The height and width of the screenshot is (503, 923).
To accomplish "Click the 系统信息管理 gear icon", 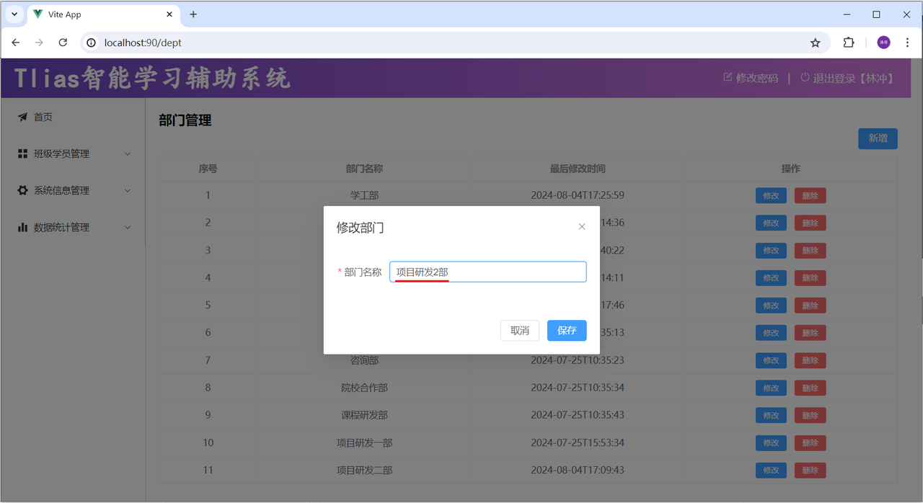I will tap(24, 190).
